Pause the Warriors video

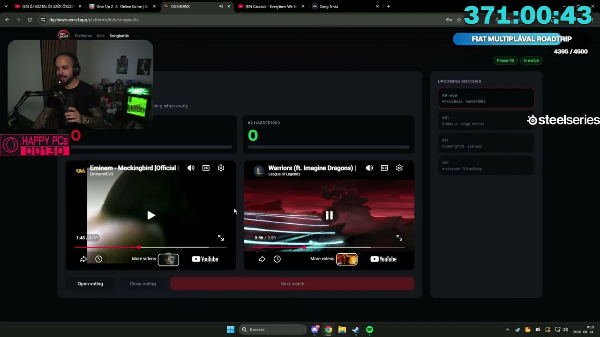(329, 215)
